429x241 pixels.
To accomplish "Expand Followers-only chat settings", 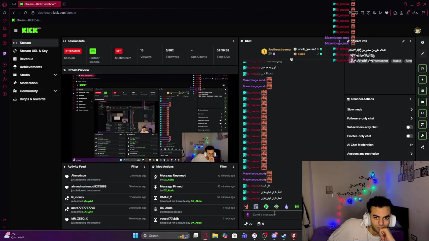I will 411,118.
